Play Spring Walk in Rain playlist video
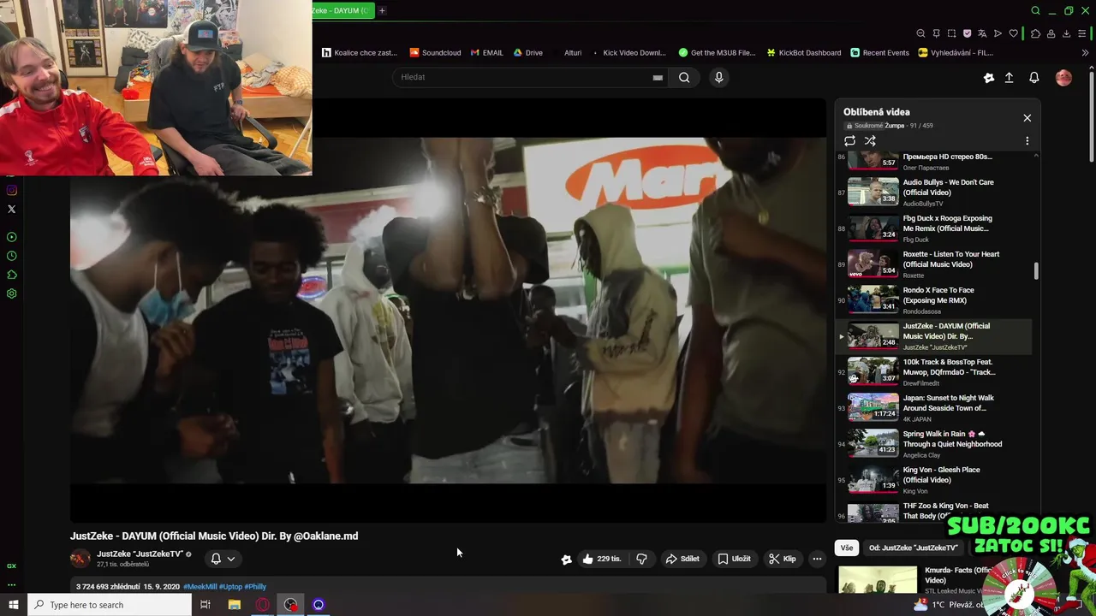 pyautogui.click(x=933, y=443)
